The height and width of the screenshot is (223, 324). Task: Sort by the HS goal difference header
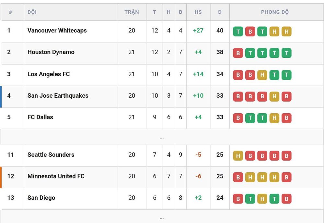coord(198,12)
